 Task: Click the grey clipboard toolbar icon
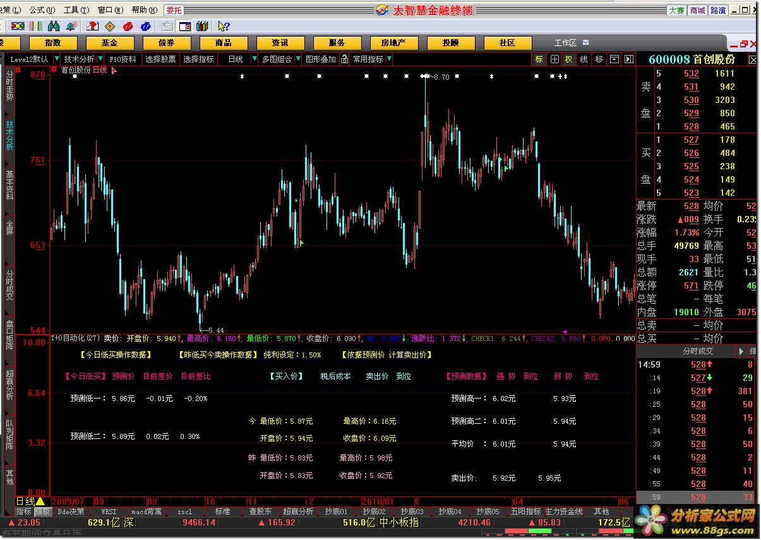tap(167, 26)
